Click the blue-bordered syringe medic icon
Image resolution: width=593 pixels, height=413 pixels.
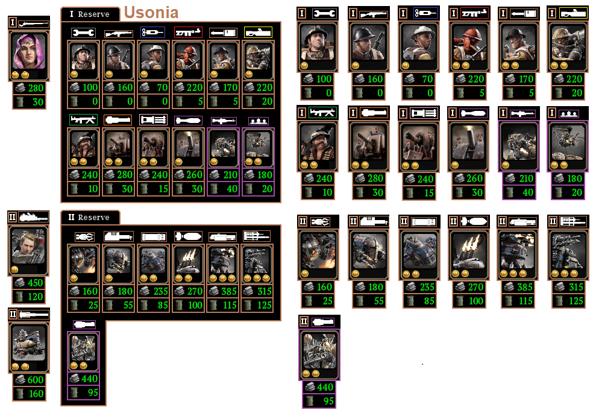coord(153,33)
